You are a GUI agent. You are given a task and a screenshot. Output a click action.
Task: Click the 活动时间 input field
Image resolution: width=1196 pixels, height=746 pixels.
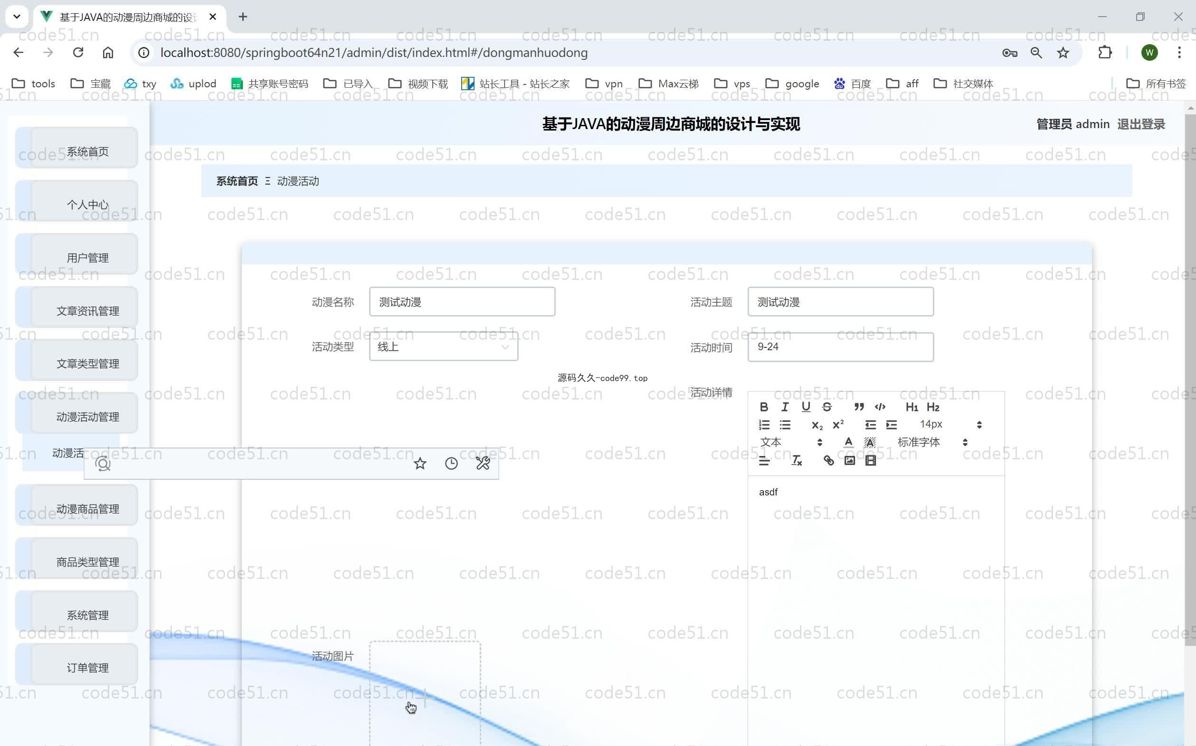840,347
